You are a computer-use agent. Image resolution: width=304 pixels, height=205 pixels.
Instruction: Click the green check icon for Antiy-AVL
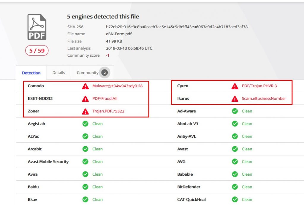coord(235,136)
